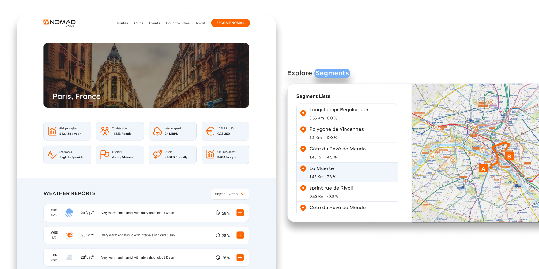Click map marker B on the route

tap(509, 157)
